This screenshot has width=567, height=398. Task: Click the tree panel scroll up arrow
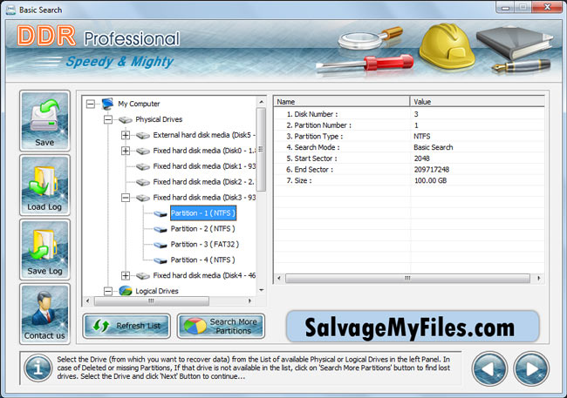(x=262, y=102)
